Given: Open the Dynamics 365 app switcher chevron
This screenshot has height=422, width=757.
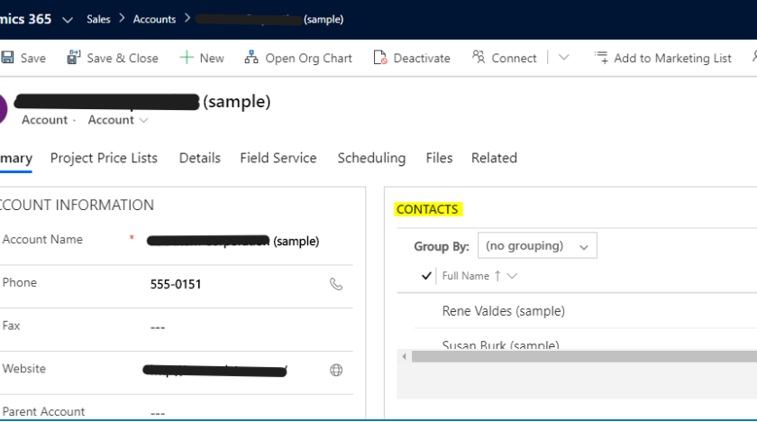Looking at the screenshot, I should click(x=68, y=19).
